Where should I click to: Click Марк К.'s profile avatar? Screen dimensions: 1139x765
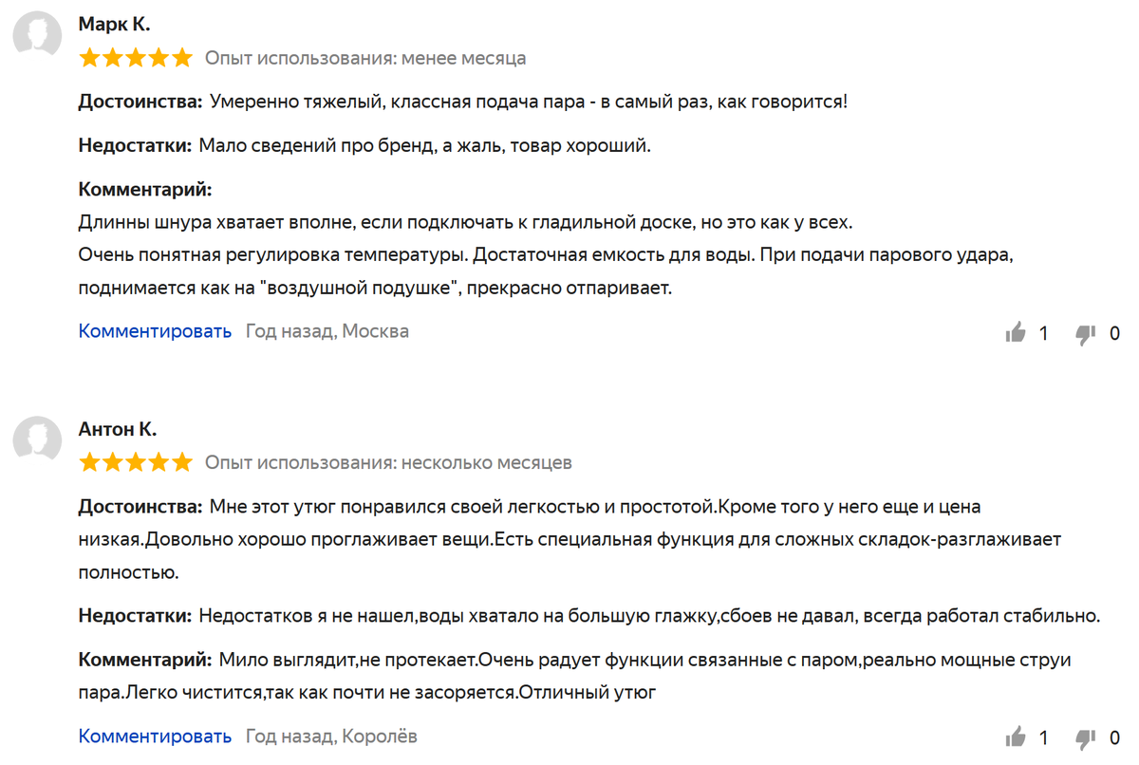(38, 37)
